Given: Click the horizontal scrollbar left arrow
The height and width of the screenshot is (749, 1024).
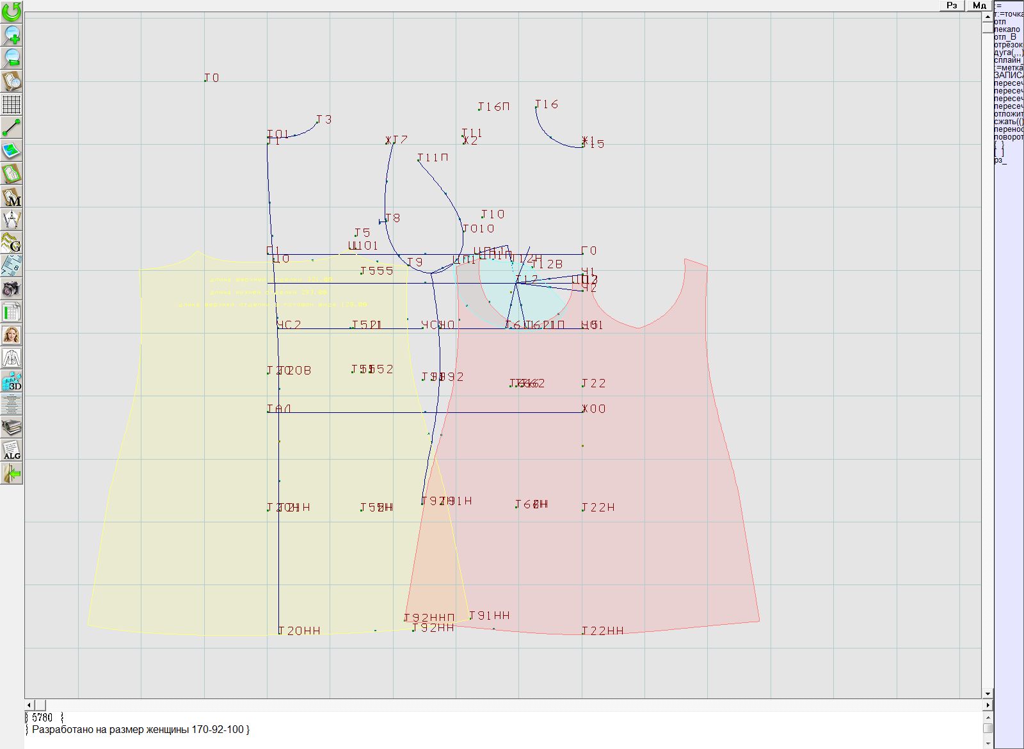Looking at the screenshot, I should point(29,705).
